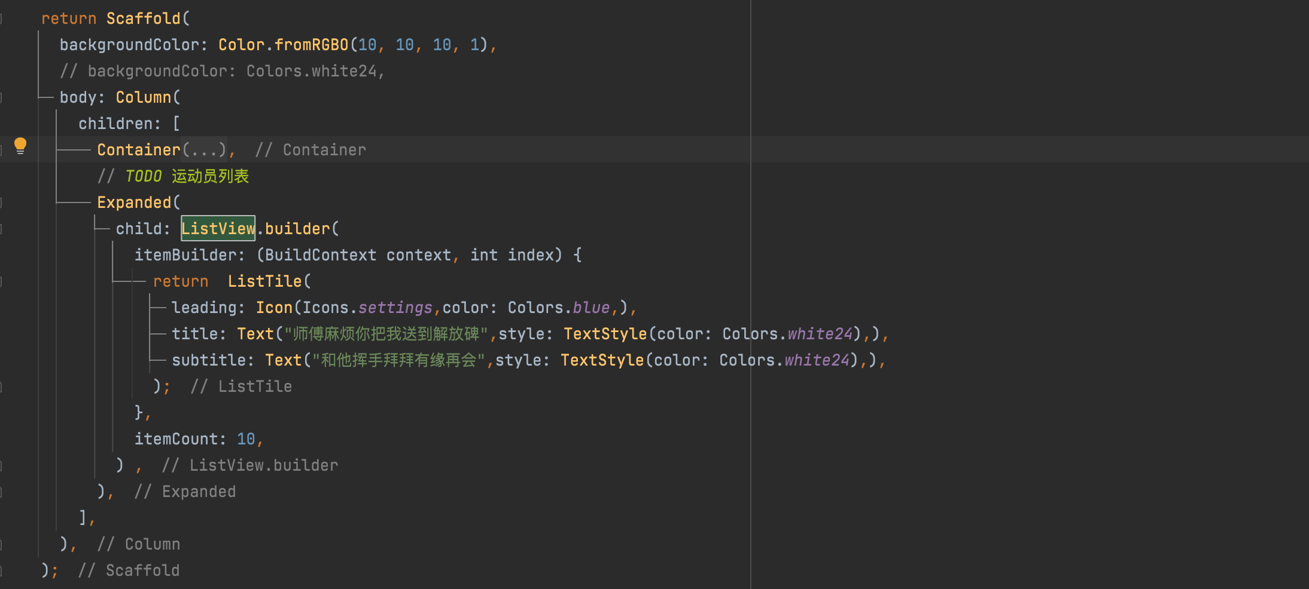Click 'Icon(' constructor on the leading line
Viewport: 1309px width, 589px height.
tap(278, 307)
